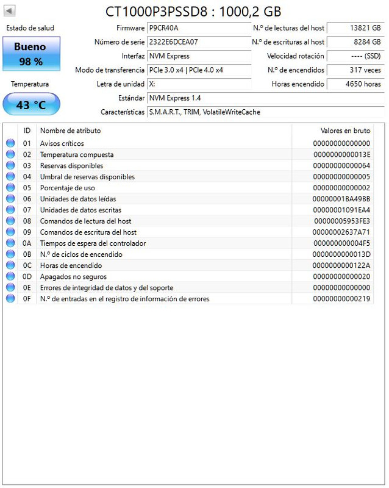The image size is (389, 488).
Task: Click status orb for N.º de ciclos de encendido
Action: coord(10,254)
